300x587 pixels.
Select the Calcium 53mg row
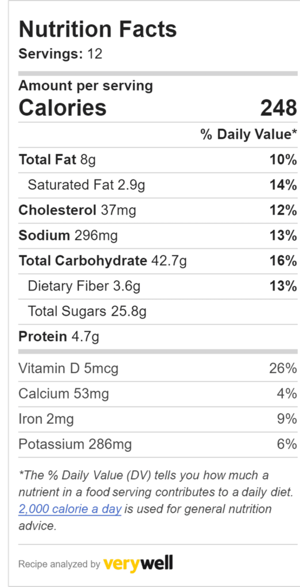(158, 394)
